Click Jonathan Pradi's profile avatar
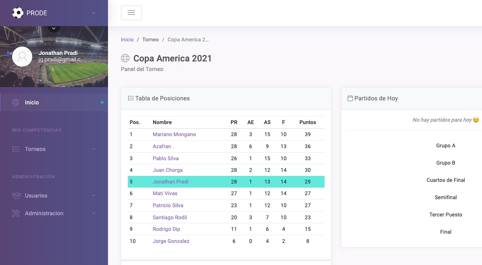The width and height of the screenshot is (482, 265). [x=22, y=57]
